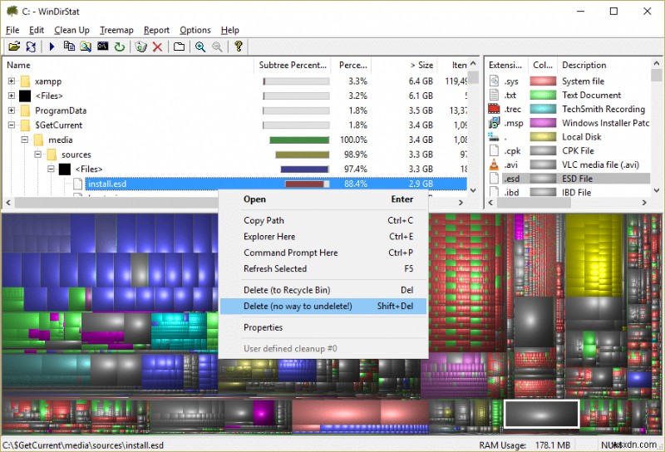Image resolution: width=665 pixels, height=452 pixels.
Task: Click Explorer Here in the context menu
Action: (x=268, y=237)
